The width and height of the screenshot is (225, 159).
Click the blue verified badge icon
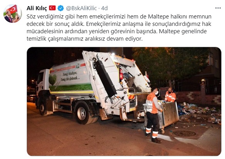(60, 8)
